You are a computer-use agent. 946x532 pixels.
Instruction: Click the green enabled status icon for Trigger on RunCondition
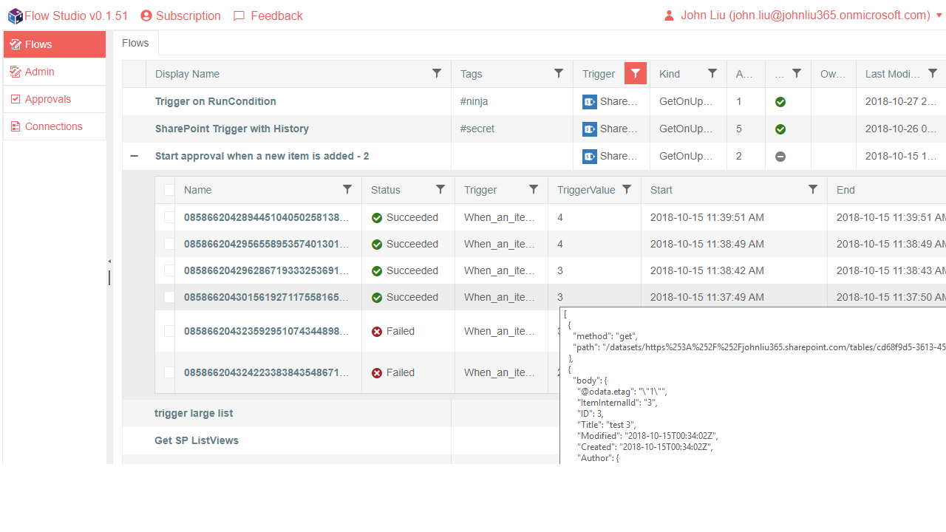[780, 102]
